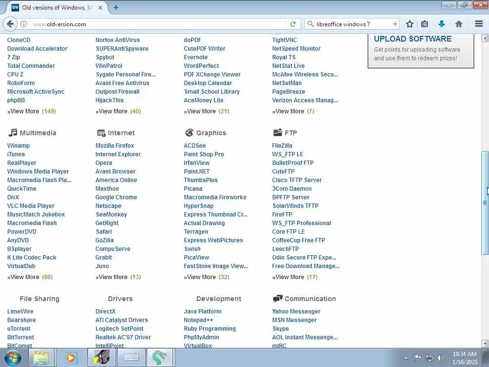This screenshot has height=367, width=489.
Task: Click the Internet category icon
Action: click(x=101, y=133)
